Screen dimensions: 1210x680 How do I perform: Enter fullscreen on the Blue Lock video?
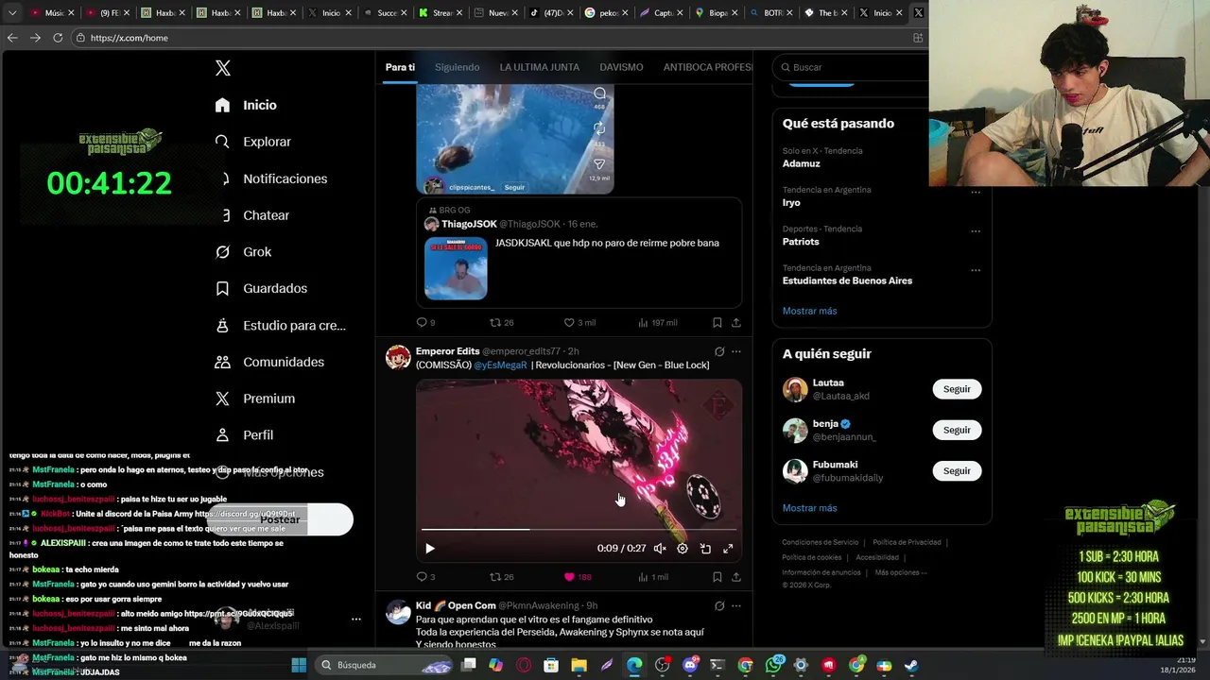728,549
